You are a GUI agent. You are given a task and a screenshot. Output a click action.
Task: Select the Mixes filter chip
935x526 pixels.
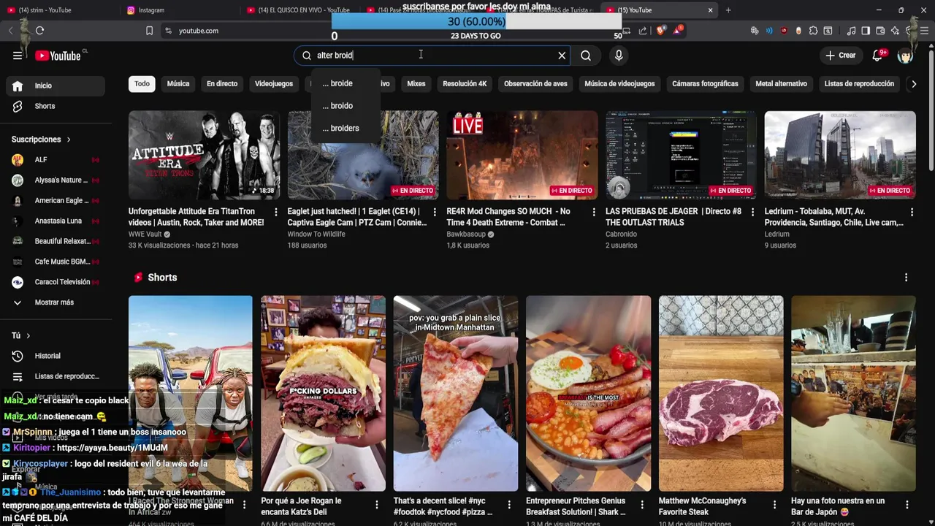coord(416,84)
